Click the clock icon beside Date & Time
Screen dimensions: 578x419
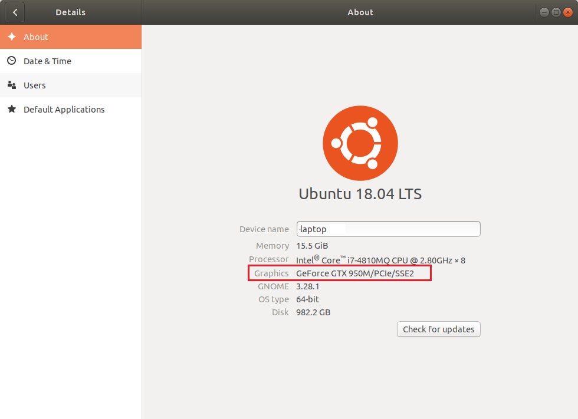click(12, 61)
